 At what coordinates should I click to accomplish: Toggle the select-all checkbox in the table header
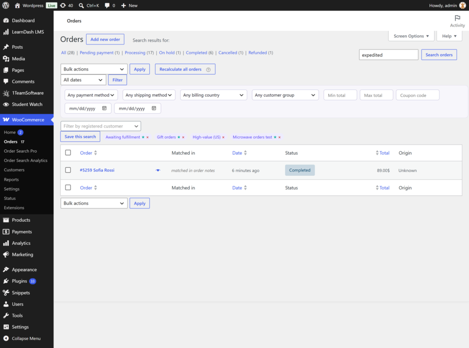click(x=68, y=153)
